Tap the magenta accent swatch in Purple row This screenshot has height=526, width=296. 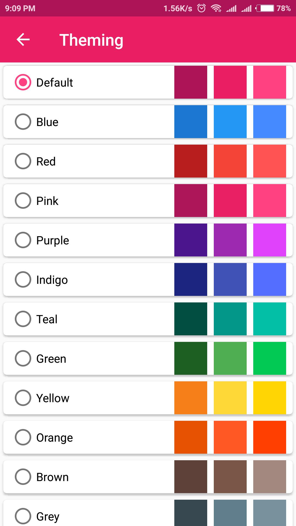click(x=270, y=240)
